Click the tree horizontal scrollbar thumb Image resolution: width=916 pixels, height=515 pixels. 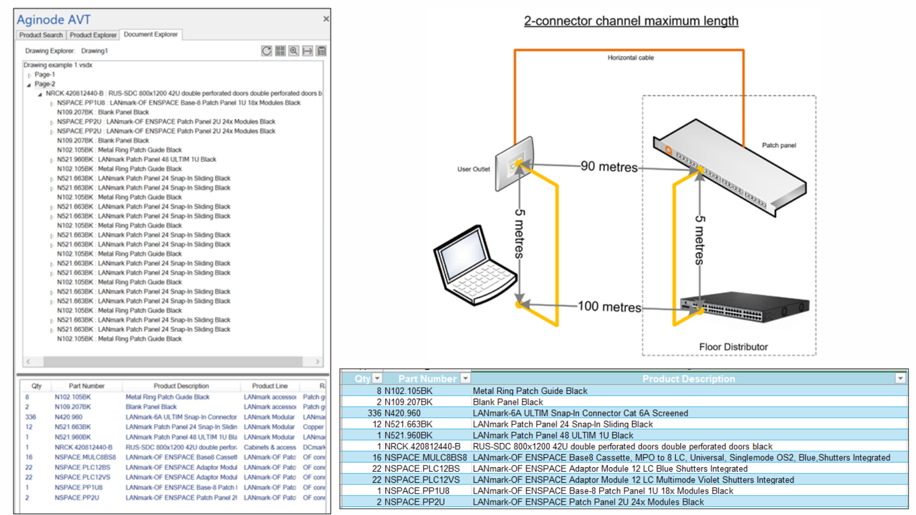[173, 362]
